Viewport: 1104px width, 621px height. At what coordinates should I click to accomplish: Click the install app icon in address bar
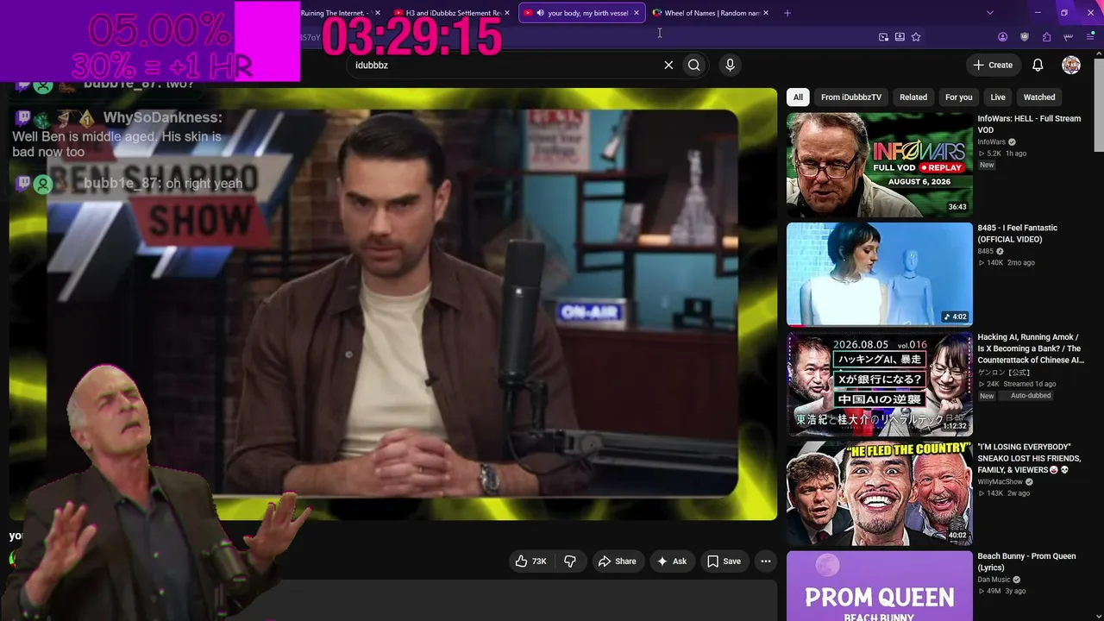(900, 37)
